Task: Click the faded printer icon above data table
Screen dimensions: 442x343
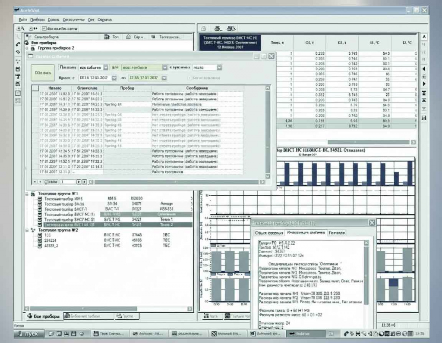Action: pos(204,28)
